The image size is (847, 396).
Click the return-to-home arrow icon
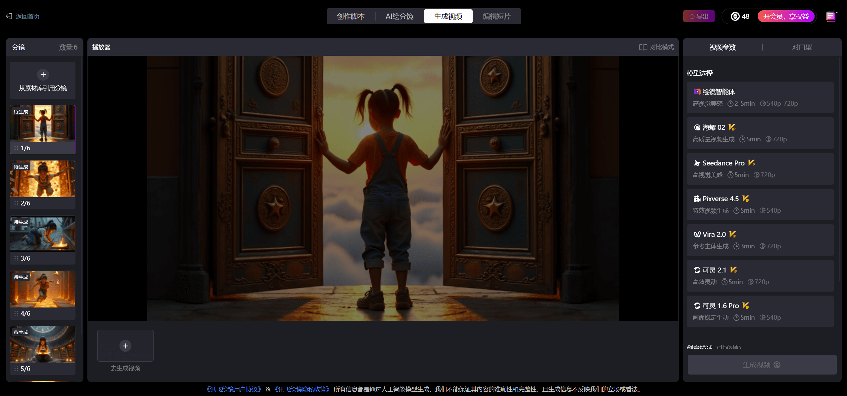click(x=9, y=16)
